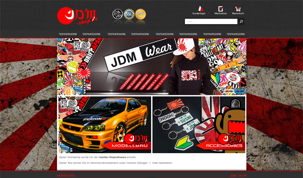Click the Kundenlogin text label
This screenshot has height=178, width=303.
tap(199, 13)
